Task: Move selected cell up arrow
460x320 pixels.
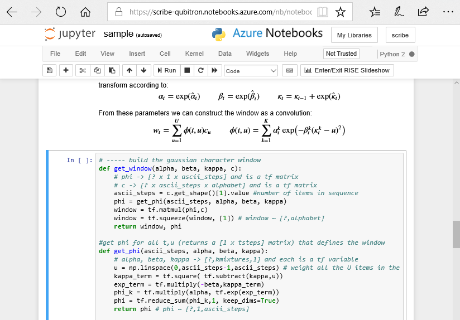Action: click(130, 70)
